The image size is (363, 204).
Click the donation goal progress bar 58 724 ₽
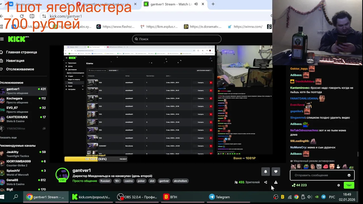click(x=96, y=159)
